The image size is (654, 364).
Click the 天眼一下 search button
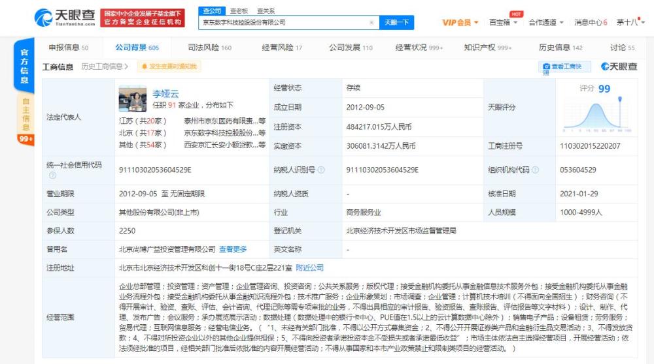tap(397, 22)
